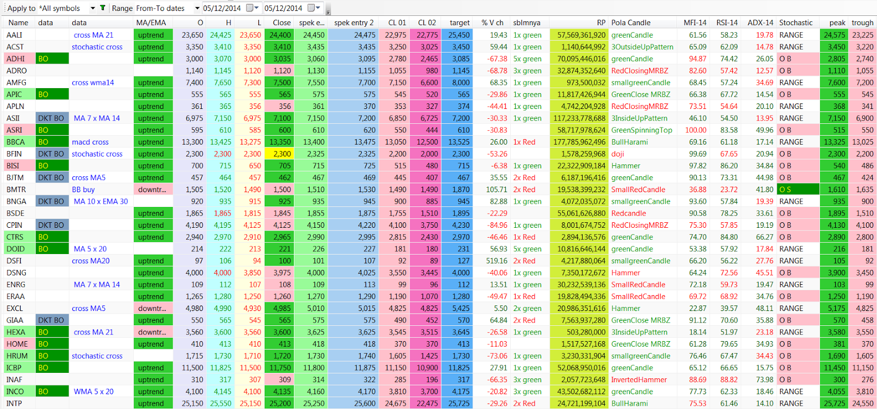Open the calendar picker for the first date field

(253, 8)
